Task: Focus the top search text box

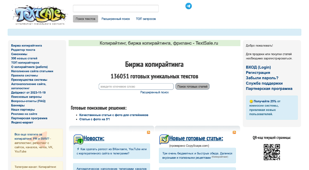Action: click(x=116, y=8)
